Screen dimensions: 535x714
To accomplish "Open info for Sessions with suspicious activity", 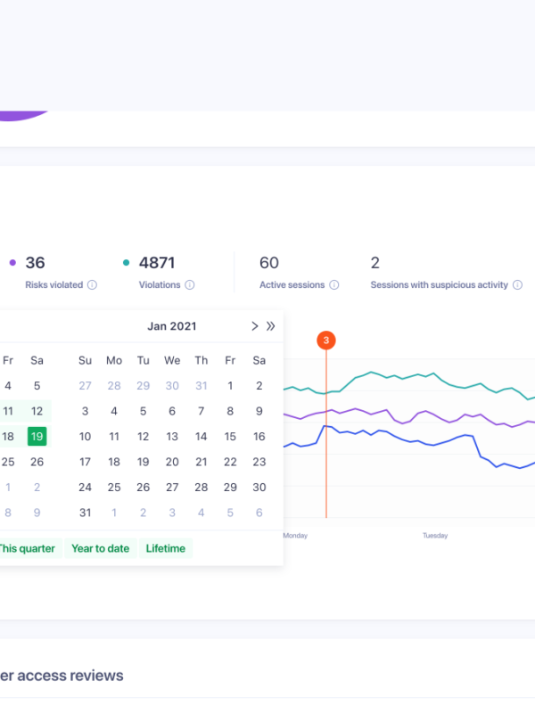I will tap(517, 285).
